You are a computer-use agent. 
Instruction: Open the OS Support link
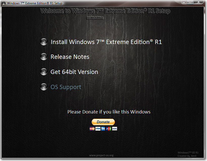[66, 87]
